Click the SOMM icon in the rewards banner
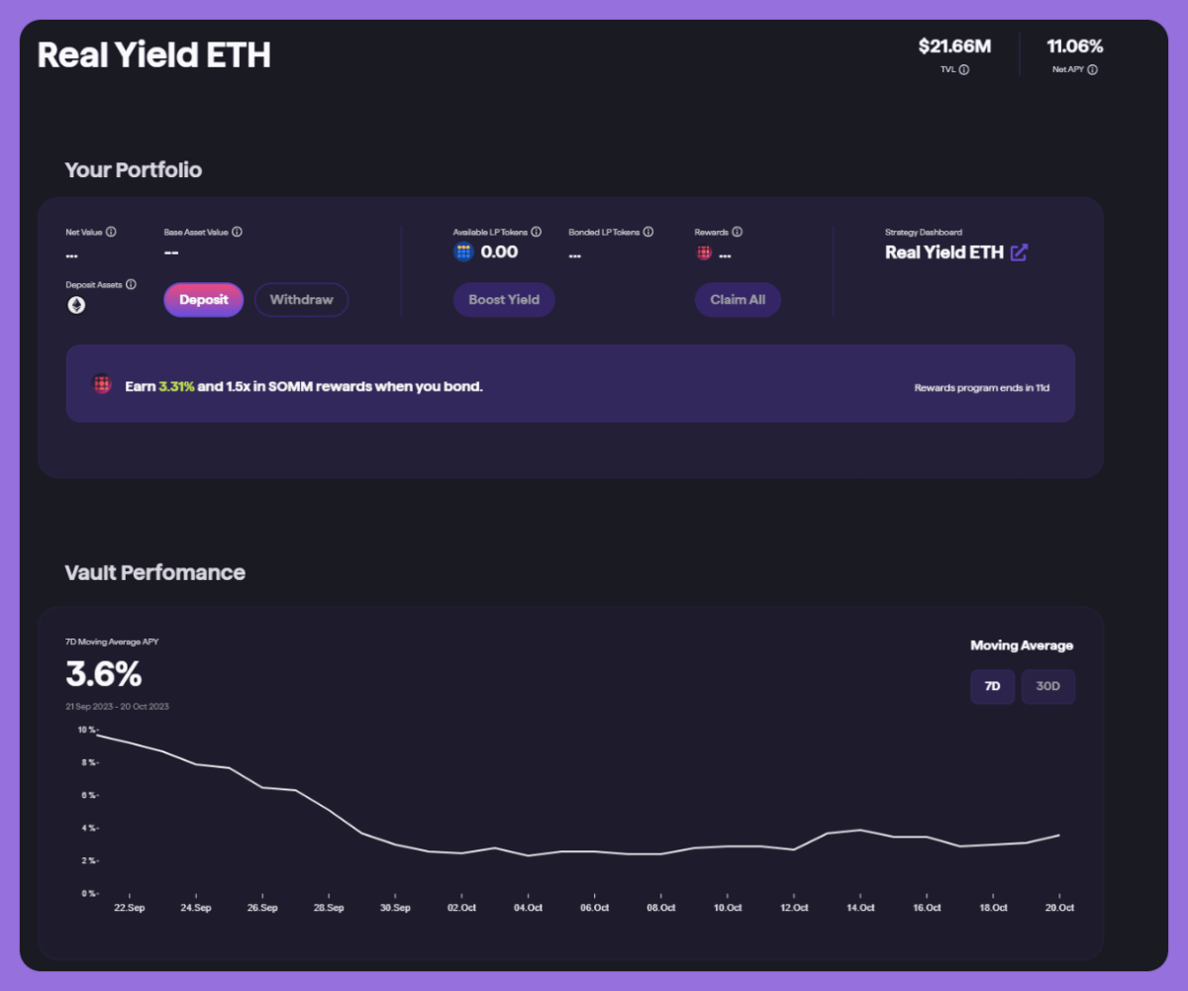The image size is (1188, 991). 102,385
